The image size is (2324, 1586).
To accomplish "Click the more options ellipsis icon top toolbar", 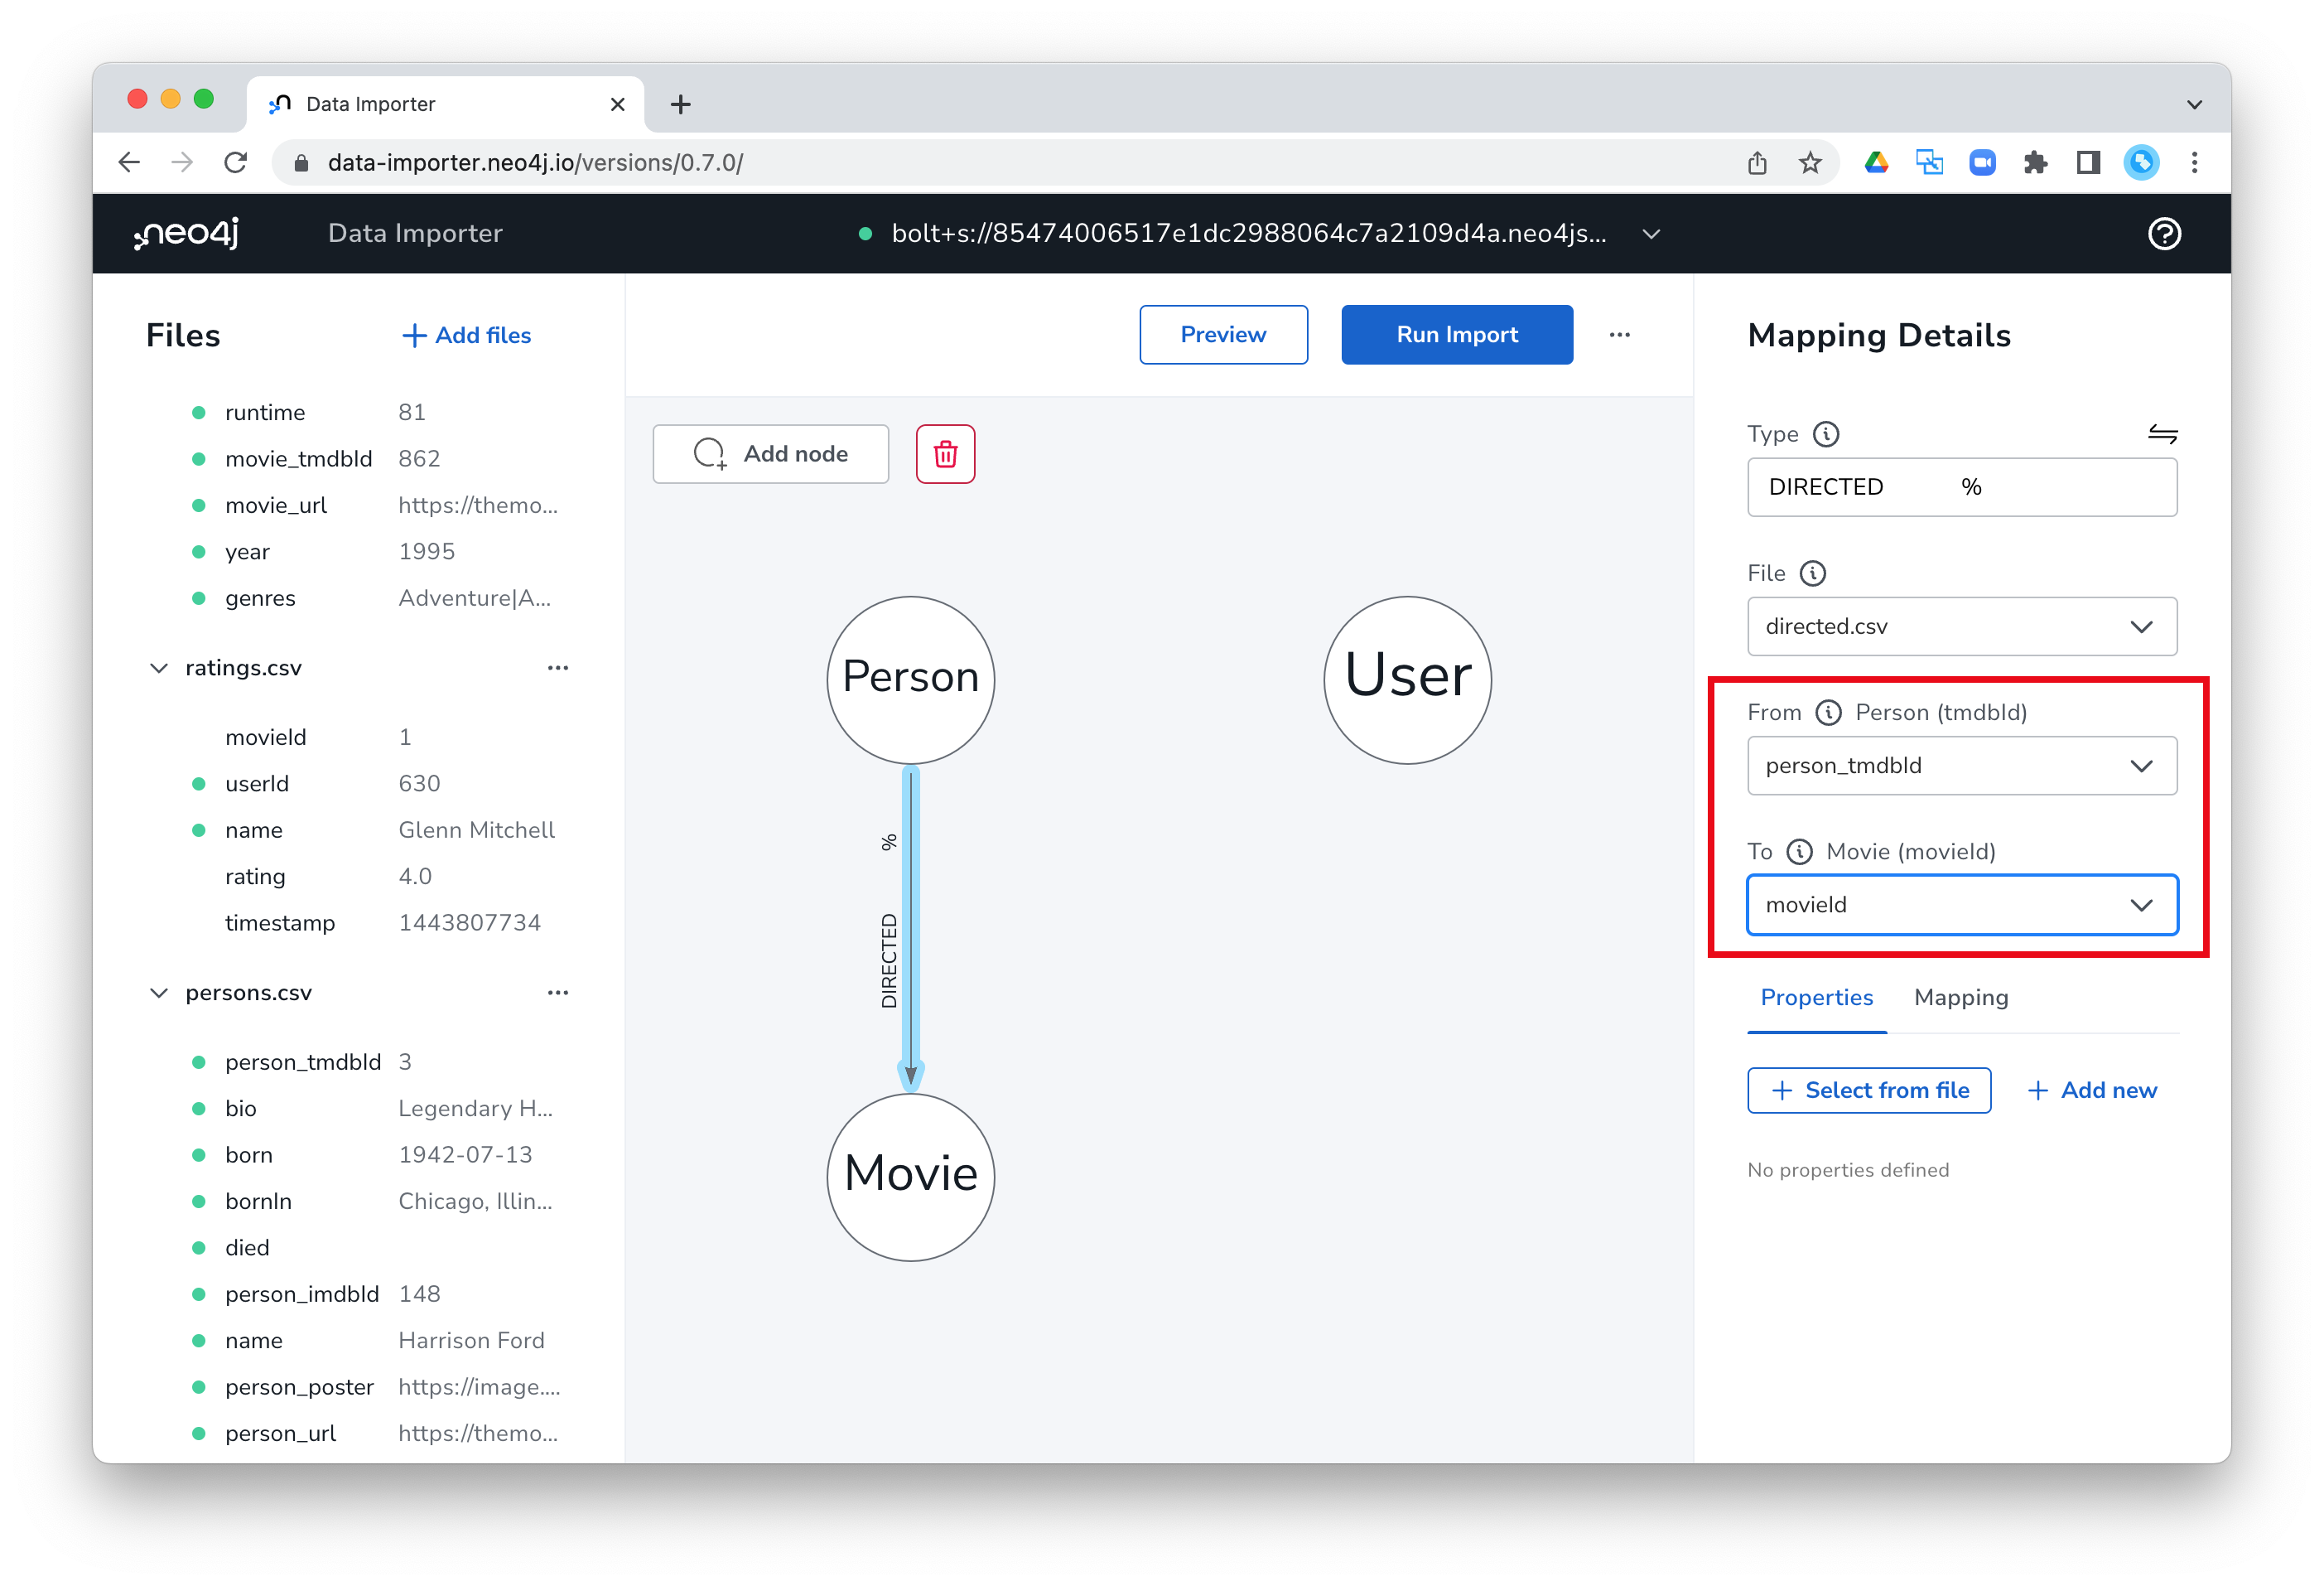I will pos(1621,336).
